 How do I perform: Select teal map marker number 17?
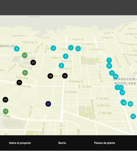[133, 117]
